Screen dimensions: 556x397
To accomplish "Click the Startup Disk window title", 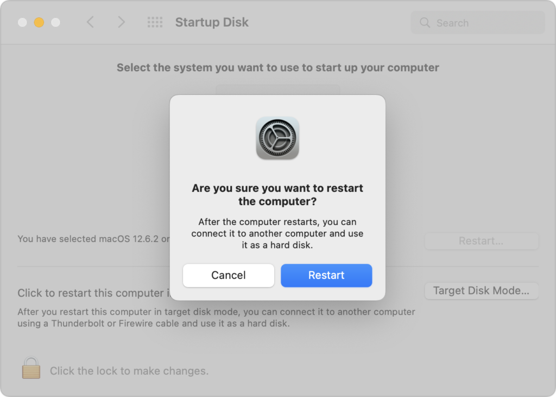I will (212, 22).
